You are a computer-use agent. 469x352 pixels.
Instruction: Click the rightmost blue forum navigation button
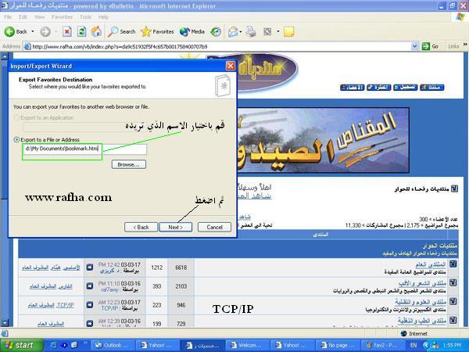[x=432, y=88]
